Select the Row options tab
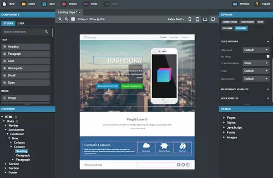The width and height of the screenshot is (273, 178). pyautogui.click(x=260, y=22)
